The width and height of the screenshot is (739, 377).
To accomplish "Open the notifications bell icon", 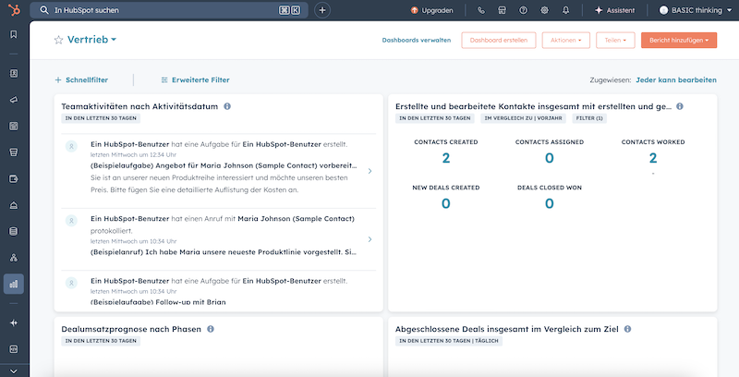I will (567, 10).
